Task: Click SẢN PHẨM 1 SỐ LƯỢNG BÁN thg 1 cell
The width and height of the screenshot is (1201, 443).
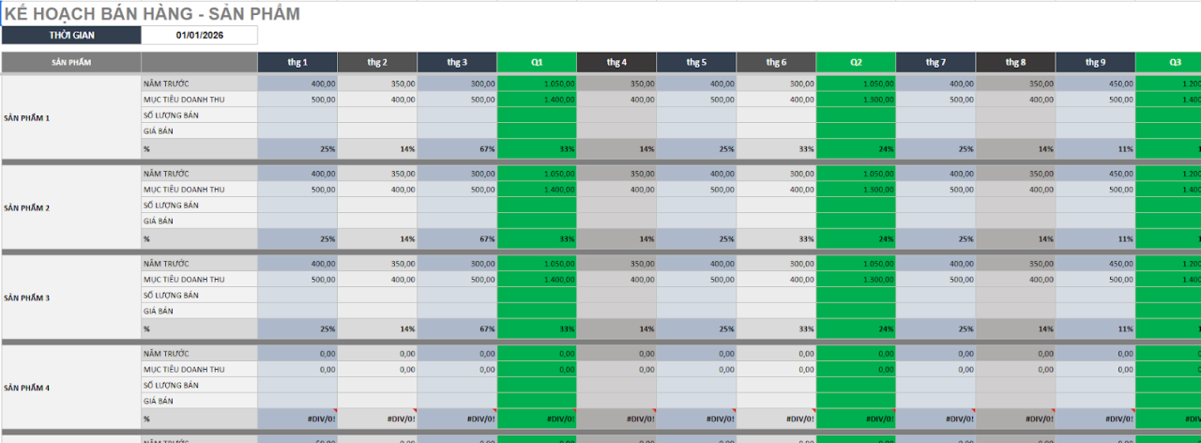Action: [297, 115]
